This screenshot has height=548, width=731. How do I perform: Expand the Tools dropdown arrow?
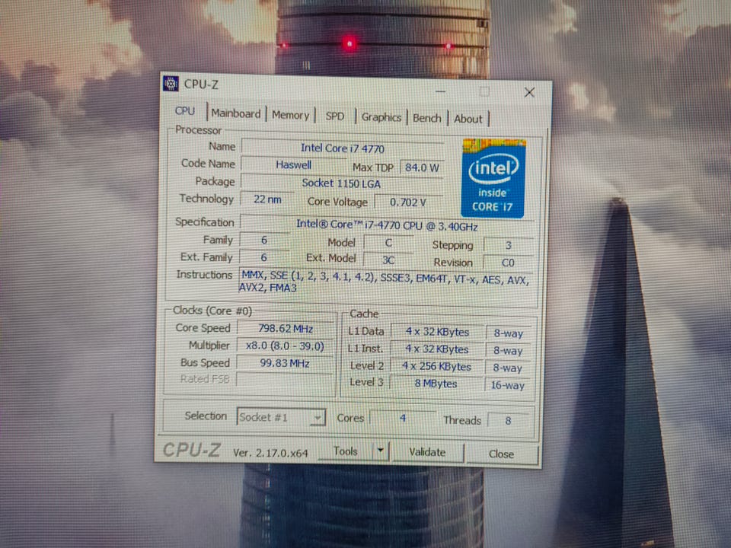381,451
